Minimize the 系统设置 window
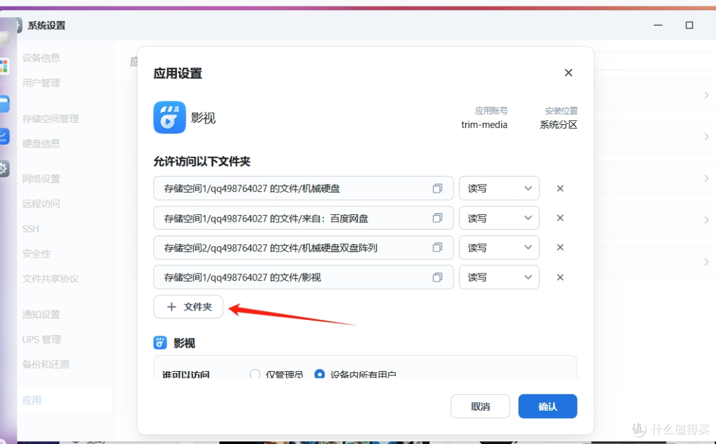716x444 pixels. 658,25
